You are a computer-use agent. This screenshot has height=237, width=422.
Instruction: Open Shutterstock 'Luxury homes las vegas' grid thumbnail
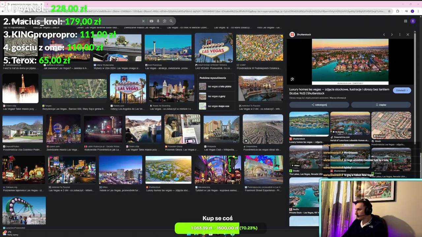168,170
